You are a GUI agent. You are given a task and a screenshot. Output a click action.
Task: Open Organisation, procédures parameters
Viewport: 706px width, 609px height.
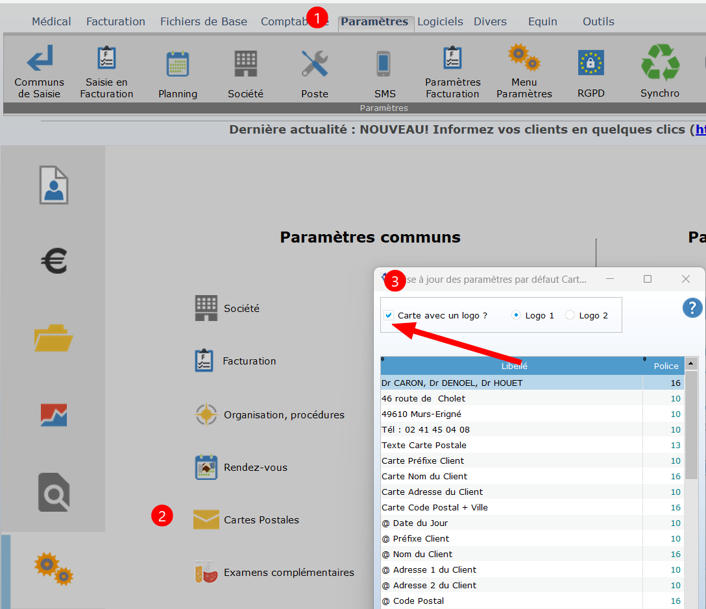click(x=270, y=414)
